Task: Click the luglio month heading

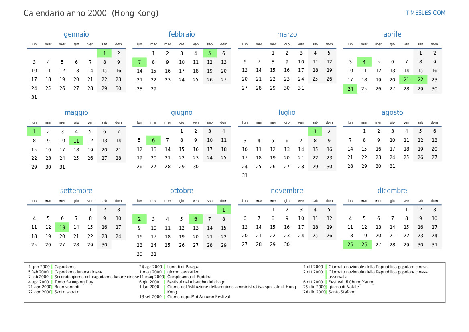Action: click(x=287, y=112)
